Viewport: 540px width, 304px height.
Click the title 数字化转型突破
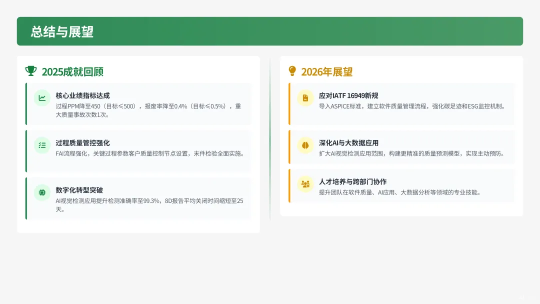(79, 189)
